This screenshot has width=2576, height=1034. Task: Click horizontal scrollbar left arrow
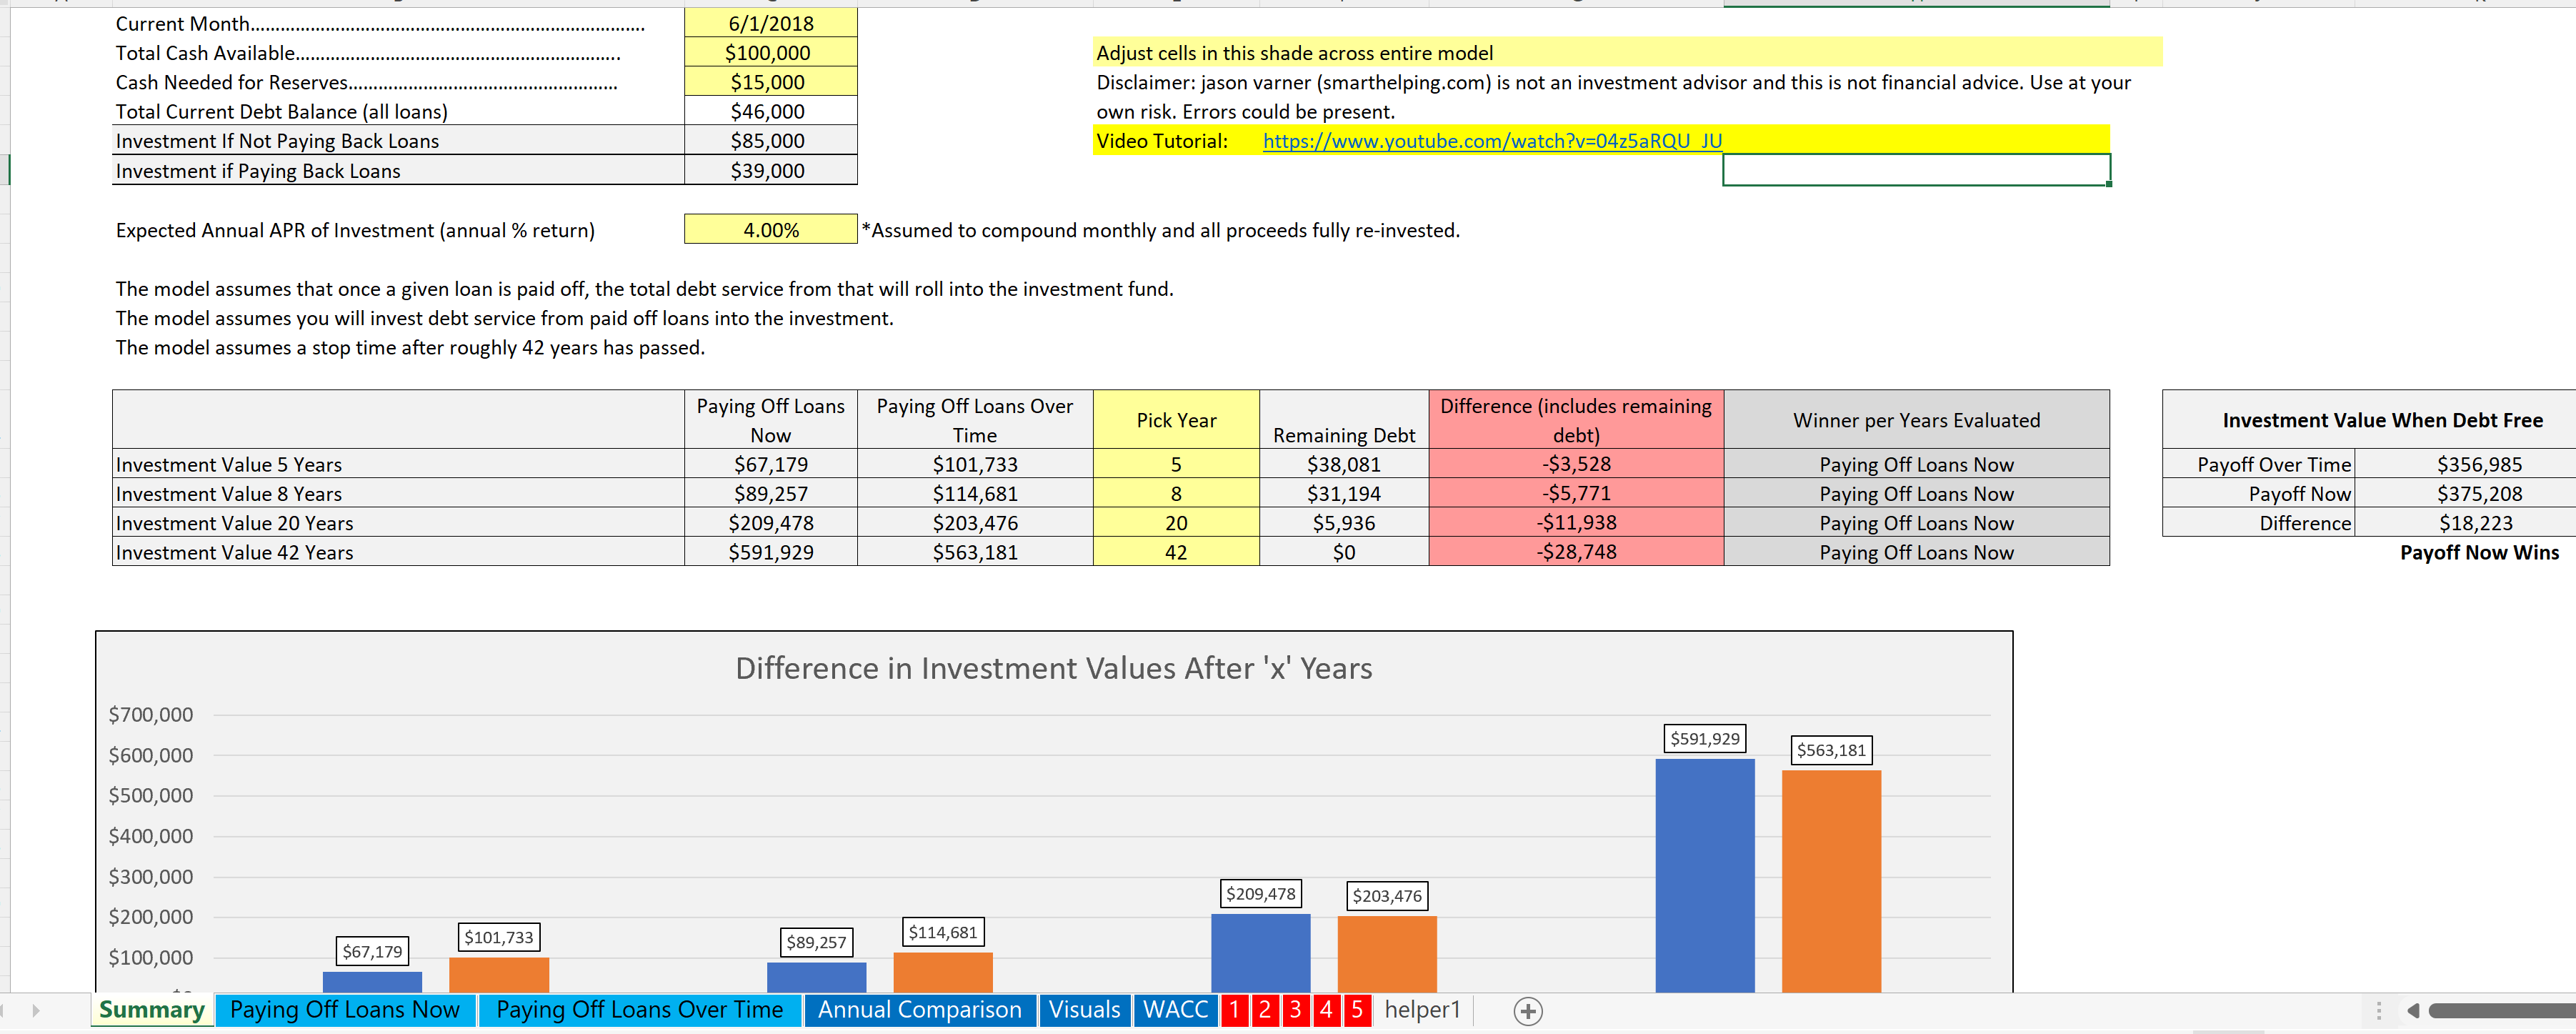pos(2413,1011)
